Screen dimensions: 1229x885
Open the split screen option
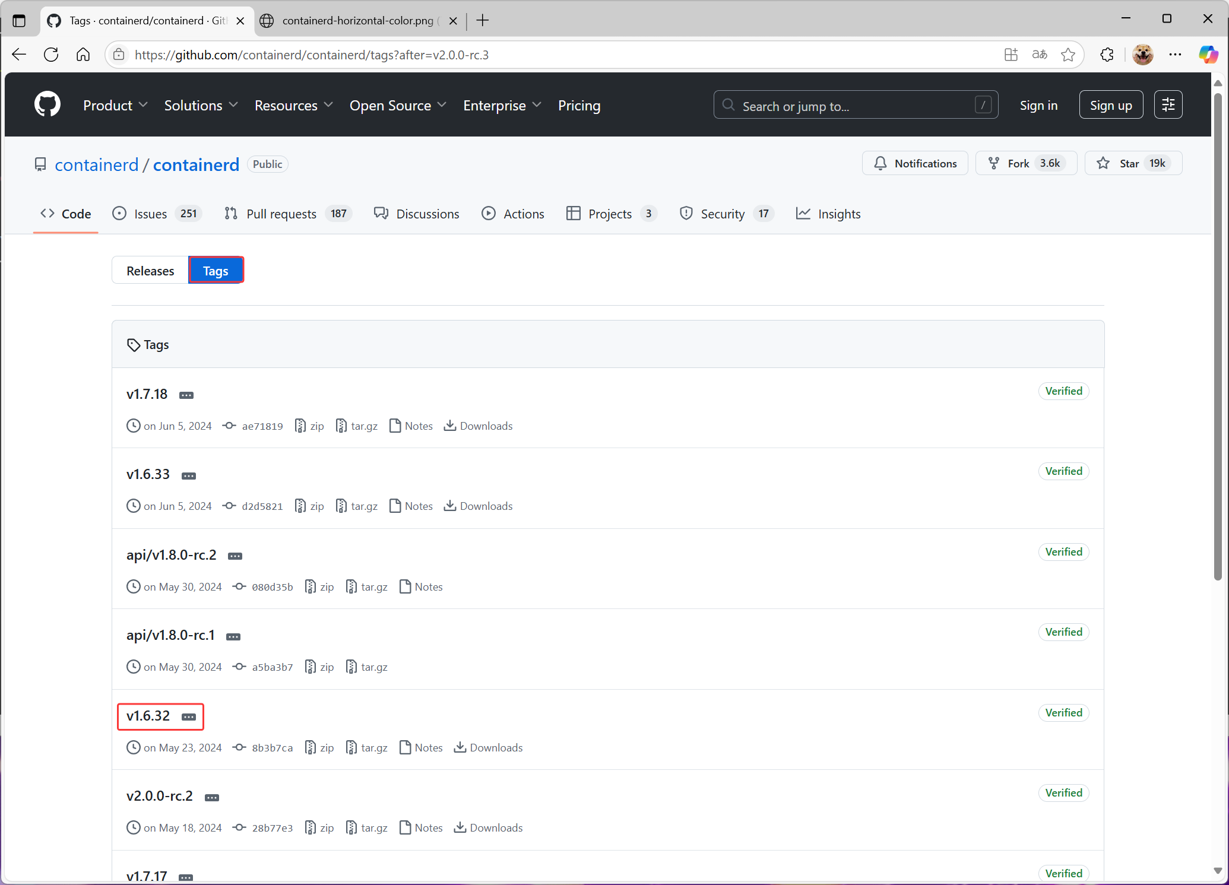click(x=1011, y=55)
